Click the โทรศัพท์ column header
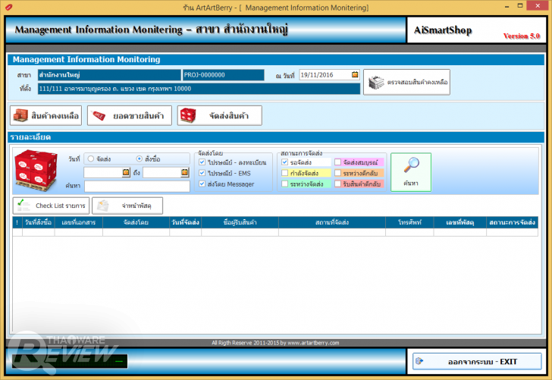The width and height of the screenshot is (552, 380). coord(409,222)
